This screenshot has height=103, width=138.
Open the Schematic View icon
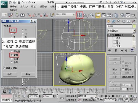click(109, 15)
